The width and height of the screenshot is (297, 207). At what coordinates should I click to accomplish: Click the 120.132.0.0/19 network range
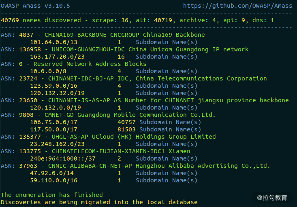click(56, 108)
